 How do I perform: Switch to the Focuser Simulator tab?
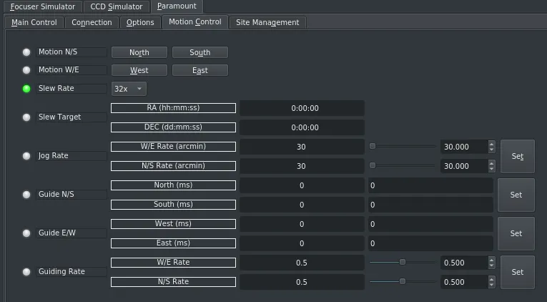point(43,6)
